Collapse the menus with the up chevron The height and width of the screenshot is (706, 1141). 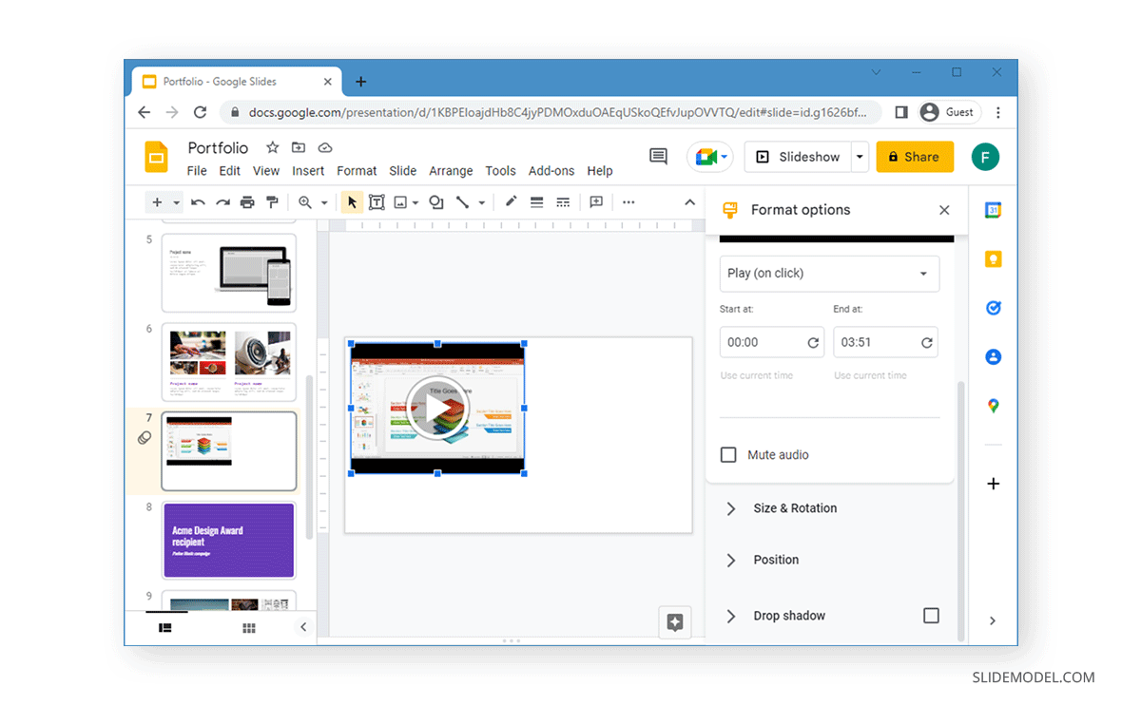[x=690, y=202]
